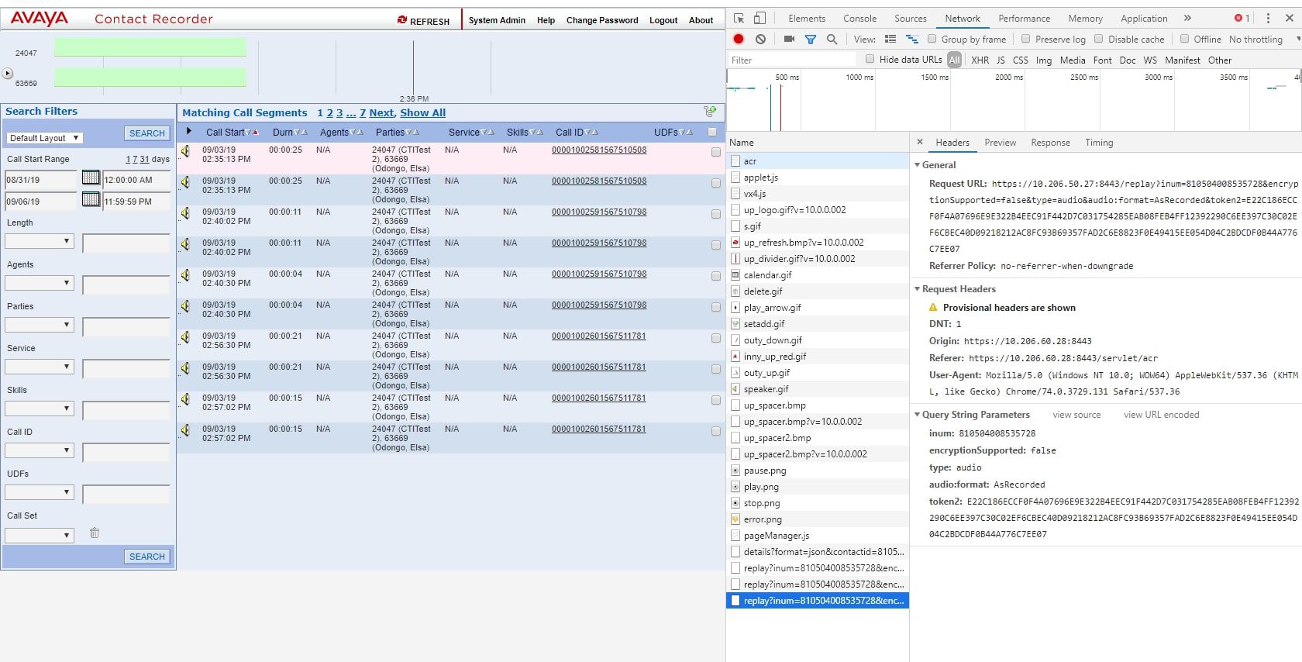This screenshot has height=662, width=1302.
Task: Go to Next page of results
Action: 381,112
